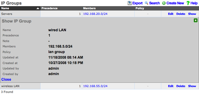Show details for Servers group
This screenshot has height=94, width=199.
[x=192, y=14]
